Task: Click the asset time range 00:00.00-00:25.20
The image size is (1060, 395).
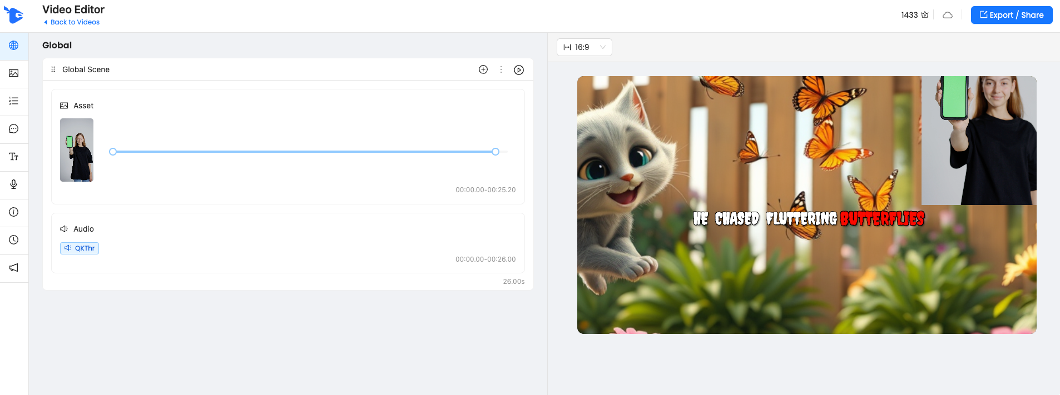Action: coord(486,190)
